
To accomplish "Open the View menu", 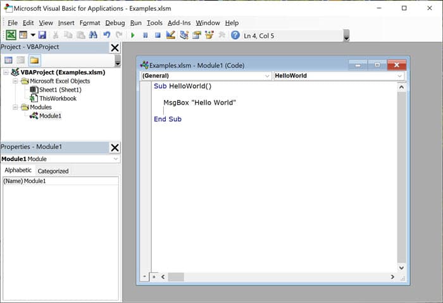I will point(46,23).
